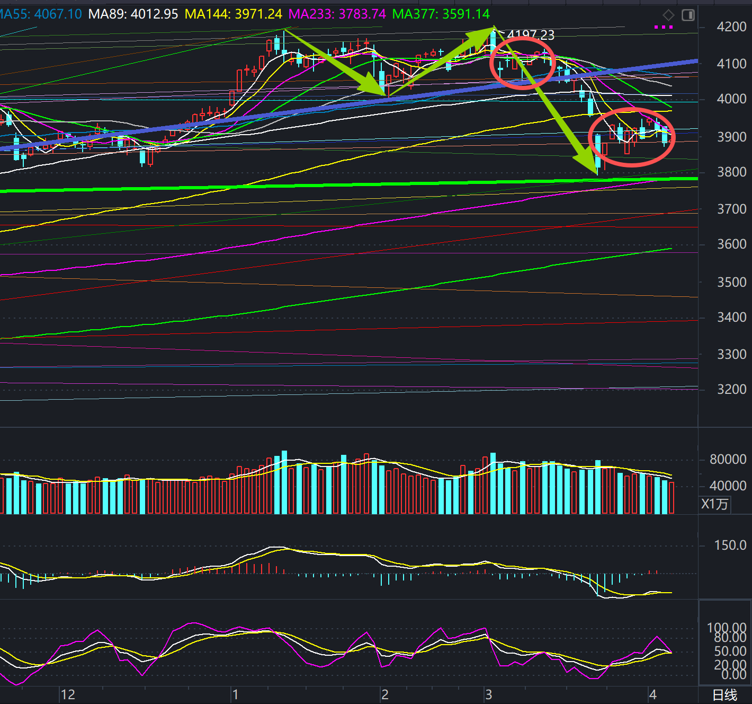
Task: Select the MA55 moving average label
Action: coord(40,14)
